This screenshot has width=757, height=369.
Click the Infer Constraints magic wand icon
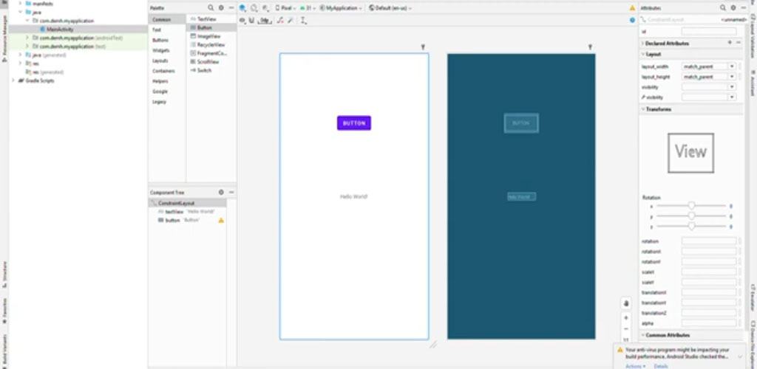290,21
